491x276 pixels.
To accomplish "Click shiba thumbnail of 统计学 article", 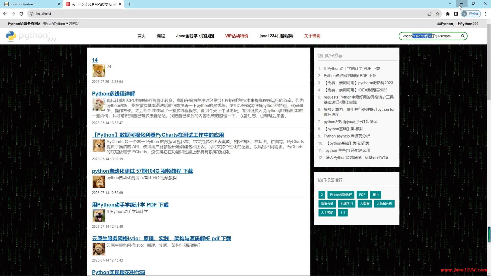I will [98, 215].
